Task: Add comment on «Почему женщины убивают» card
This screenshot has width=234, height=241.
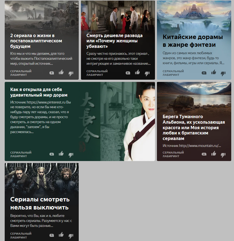Action: (128, 73)
